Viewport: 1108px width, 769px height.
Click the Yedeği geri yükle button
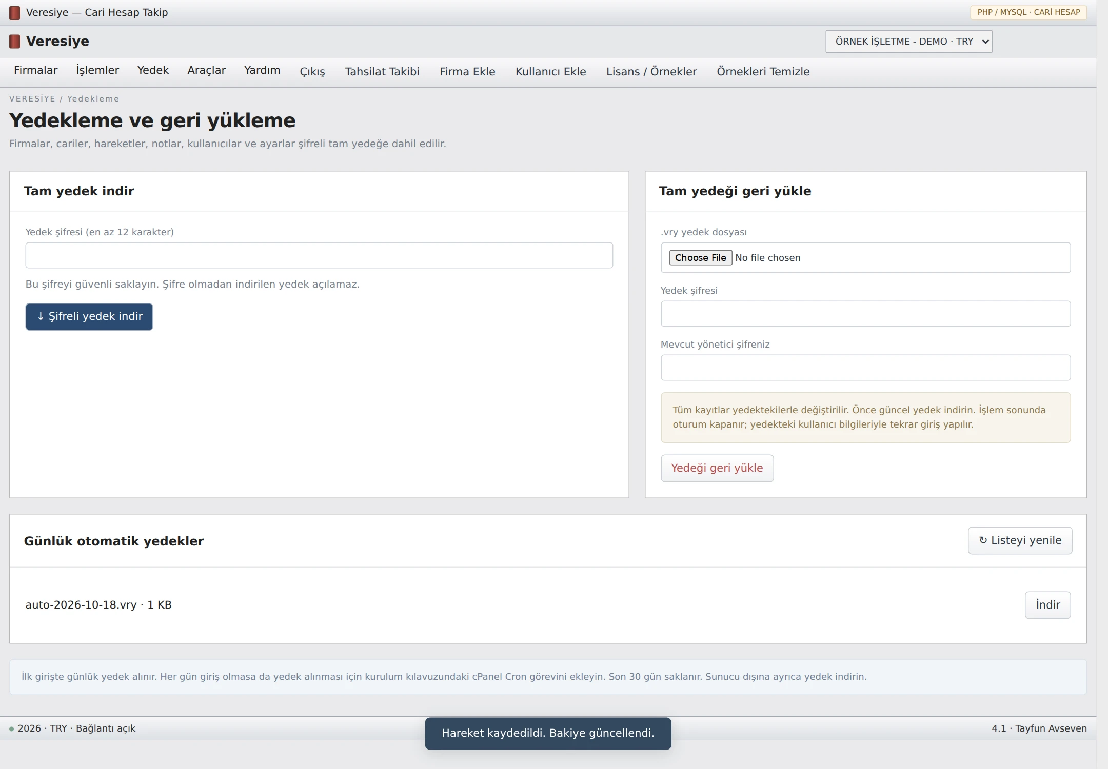(x=717, y=468)
